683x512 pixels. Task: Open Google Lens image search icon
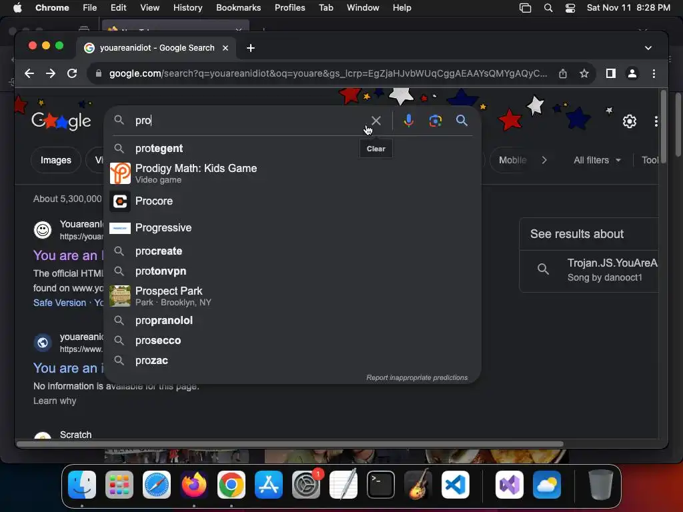click(435, 121)
